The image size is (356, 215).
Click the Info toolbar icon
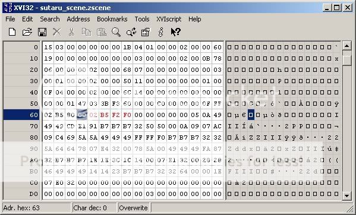[160, 32]
